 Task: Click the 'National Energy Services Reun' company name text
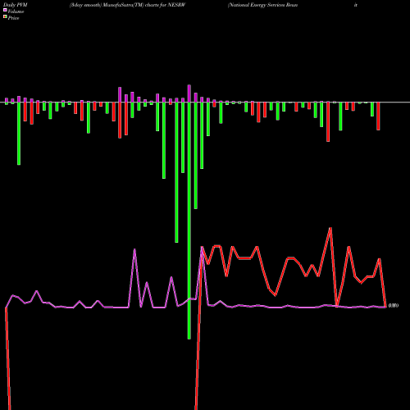tap(263, 5)
